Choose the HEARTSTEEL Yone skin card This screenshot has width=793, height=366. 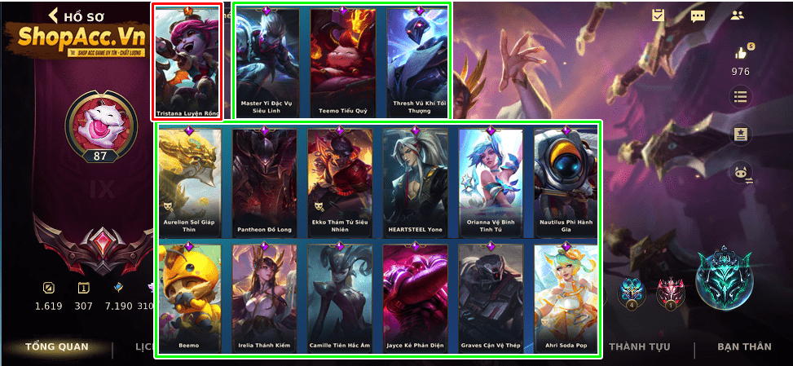pyautogui.click(x=415, y=183)
